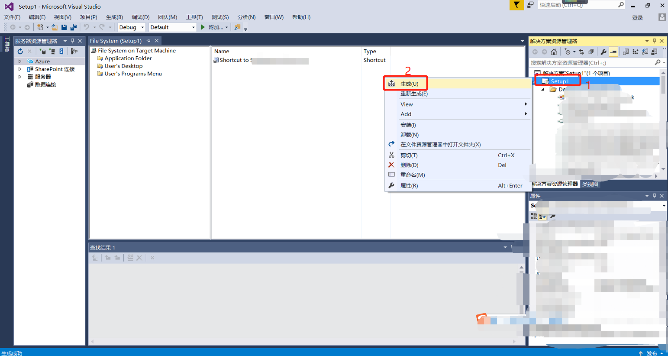Click Collapse All icon in Solution Explorer
This screenshot has height=356, width=668.
coord(591,52)
